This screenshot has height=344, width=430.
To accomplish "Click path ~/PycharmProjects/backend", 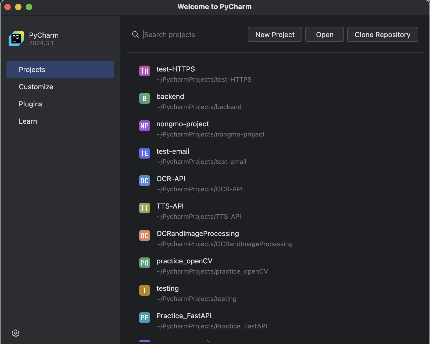I will tap(199, 107).
